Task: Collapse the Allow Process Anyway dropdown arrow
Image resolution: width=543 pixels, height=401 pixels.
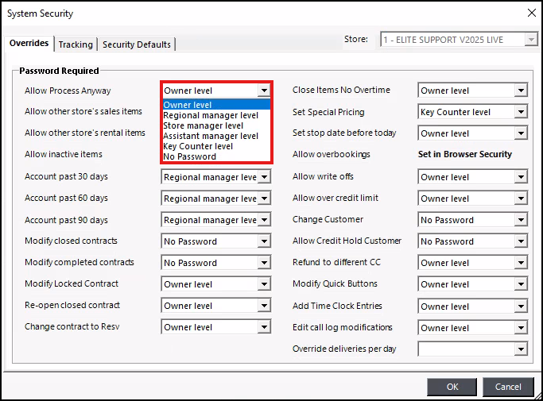Action: click(x=264, y=91)
